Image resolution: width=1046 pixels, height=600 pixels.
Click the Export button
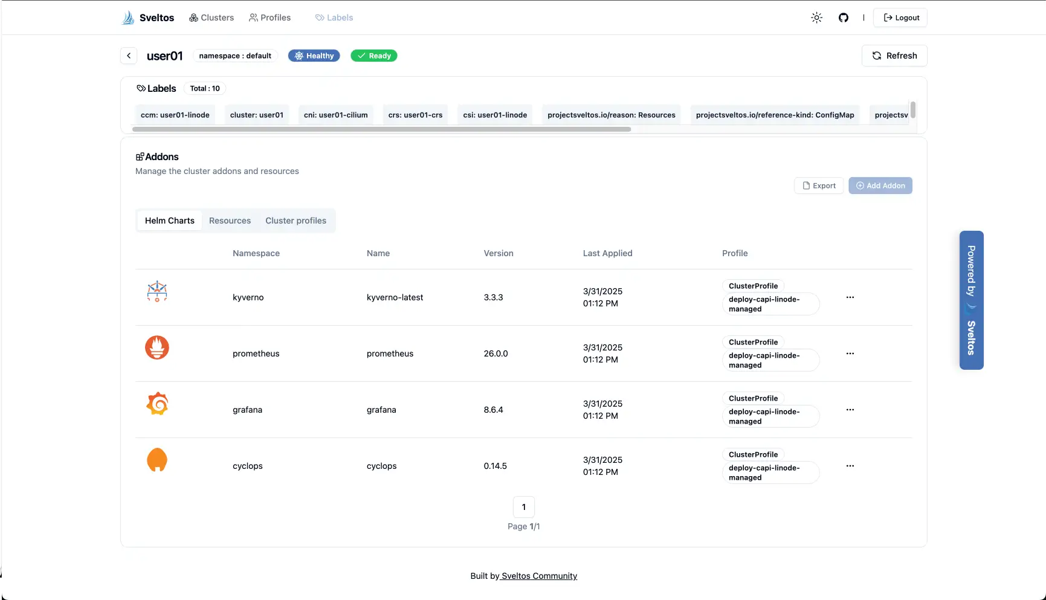click(x=819, y=185)
